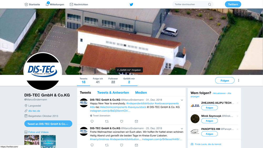
Task: Switch to the Medien tab
Action: [x=141, y=93]
